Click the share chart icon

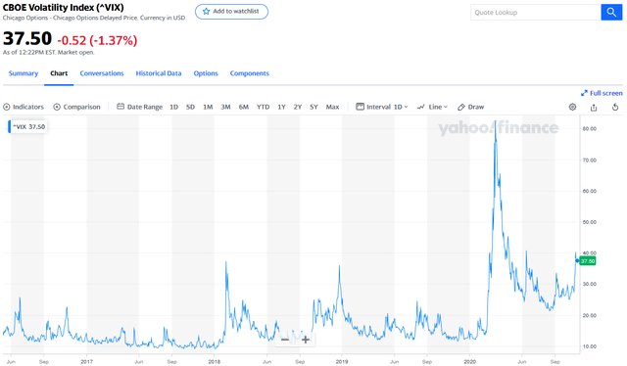(x=594, y=107)
